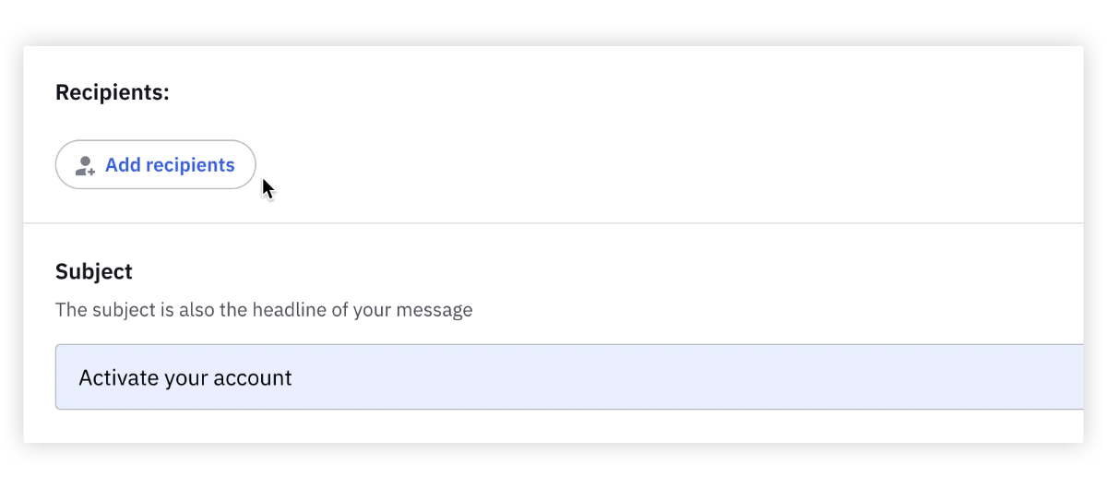Screen dimensions: 1107x489
Task: Click the divider line between Recipients and Subject
Action: point(553,223)
